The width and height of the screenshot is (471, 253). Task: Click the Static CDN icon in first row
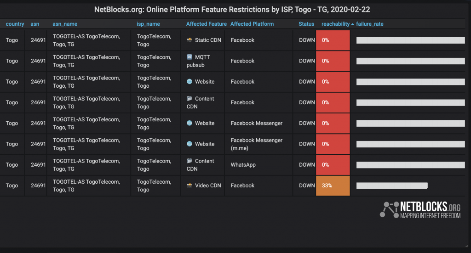click(x=189, y=40)
